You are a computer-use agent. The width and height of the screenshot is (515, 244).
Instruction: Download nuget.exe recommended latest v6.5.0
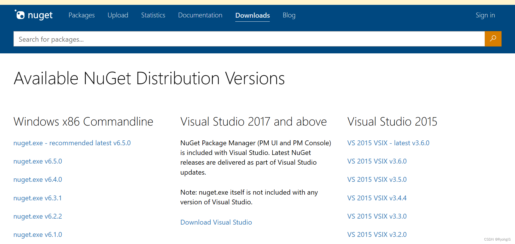point(72,143)
